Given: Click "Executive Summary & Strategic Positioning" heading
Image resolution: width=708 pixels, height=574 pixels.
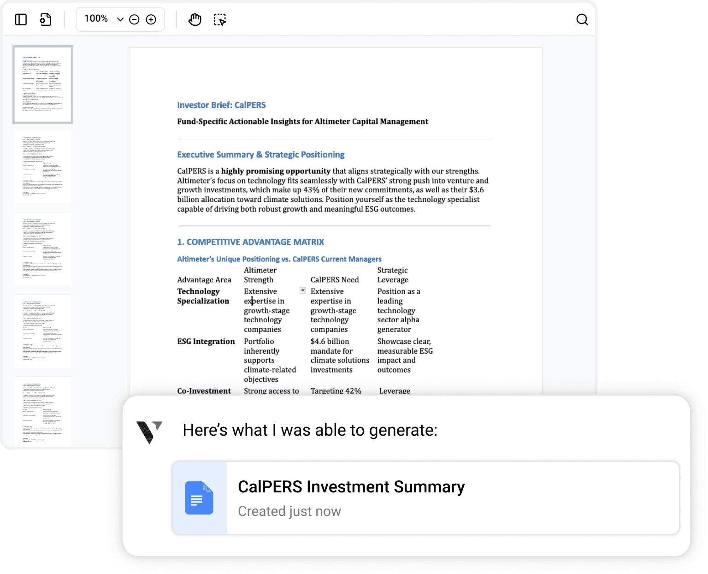Looking at the screenshot, I should click(261, 154).
